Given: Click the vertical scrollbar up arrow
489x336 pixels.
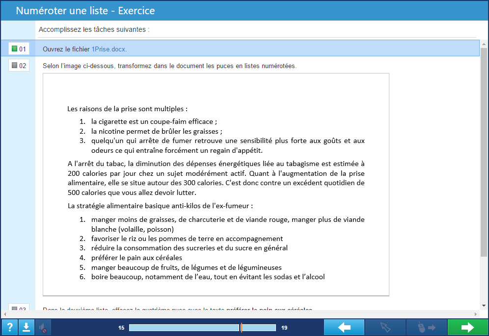Looking at the screenshot, I should [x=484, y=44].
